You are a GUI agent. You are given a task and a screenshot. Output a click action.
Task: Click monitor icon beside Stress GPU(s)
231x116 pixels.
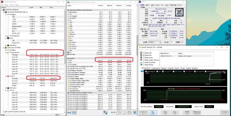coord(141,65)
